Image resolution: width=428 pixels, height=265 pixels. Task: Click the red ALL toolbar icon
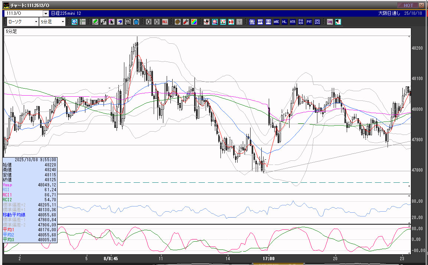(165, 22)
